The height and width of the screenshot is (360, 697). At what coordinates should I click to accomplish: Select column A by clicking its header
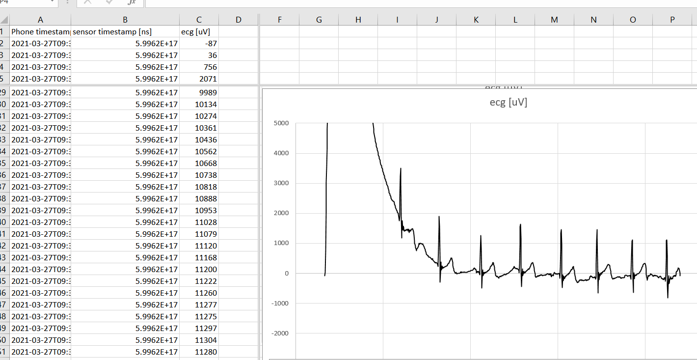pos(40,19)
